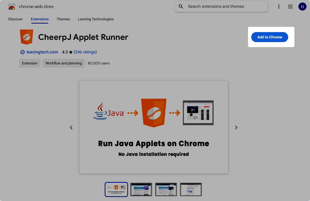The width and height of the screenshot is (310, 201).
Task: View the 246 ratings link
Action: pos(85,52)
